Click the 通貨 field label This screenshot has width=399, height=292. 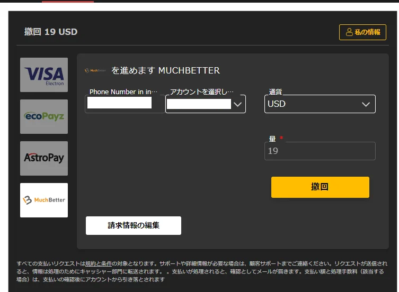coord(276,92)
